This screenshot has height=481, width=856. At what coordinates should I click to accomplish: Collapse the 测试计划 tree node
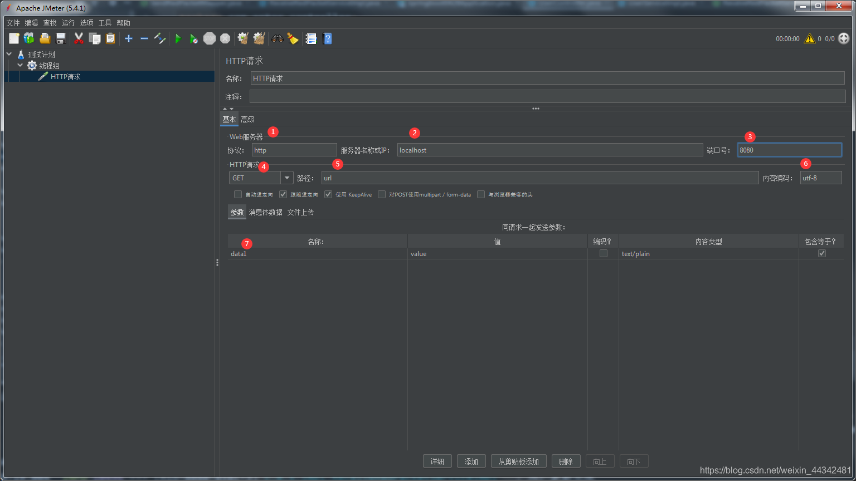[x=9, y=55]
